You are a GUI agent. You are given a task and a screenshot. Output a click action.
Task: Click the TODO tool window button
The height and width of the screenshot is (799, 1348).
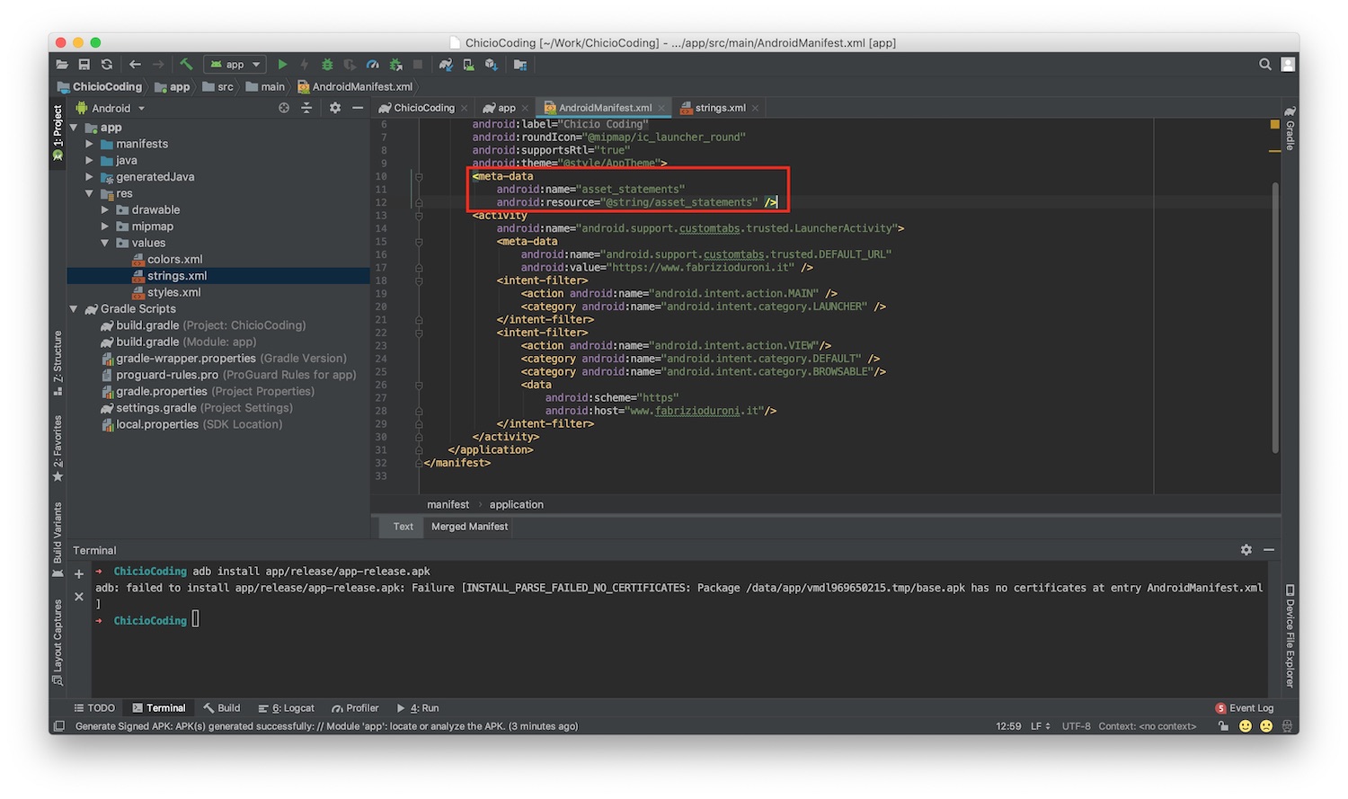94,708
